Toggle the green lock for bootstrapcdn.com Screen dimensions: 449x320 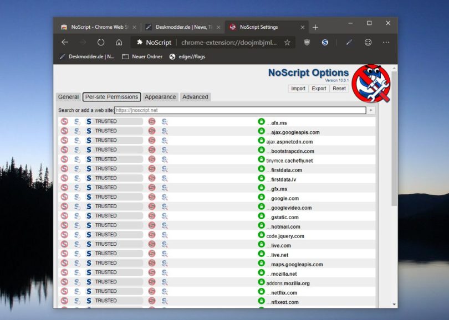(261, 150)
